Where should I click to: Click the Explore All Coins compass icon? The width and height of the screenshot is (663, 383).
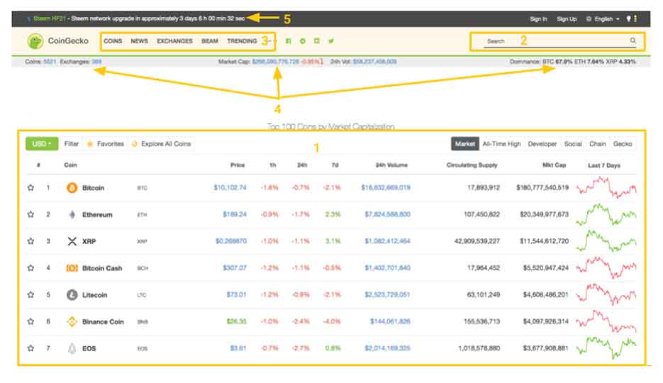(x=135, y=144)
